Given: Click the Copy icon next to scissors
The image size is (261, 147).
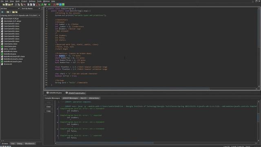Looking at the screenshot, I should coord(19,4).
